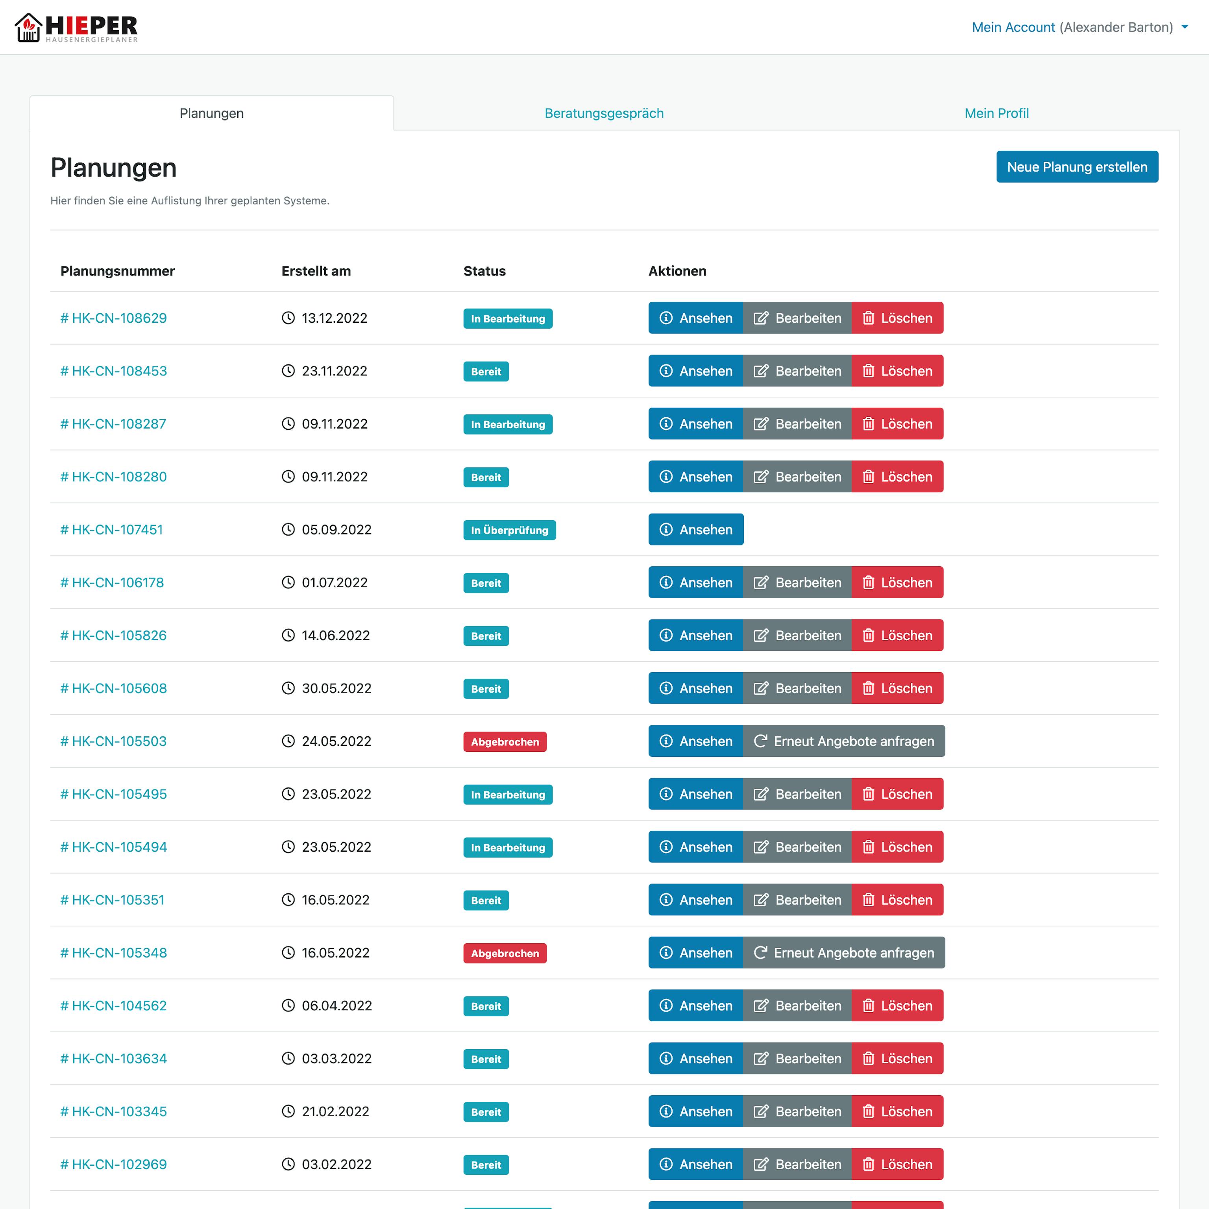Click clock icon next to 13.12.2022

coord(288,318)
